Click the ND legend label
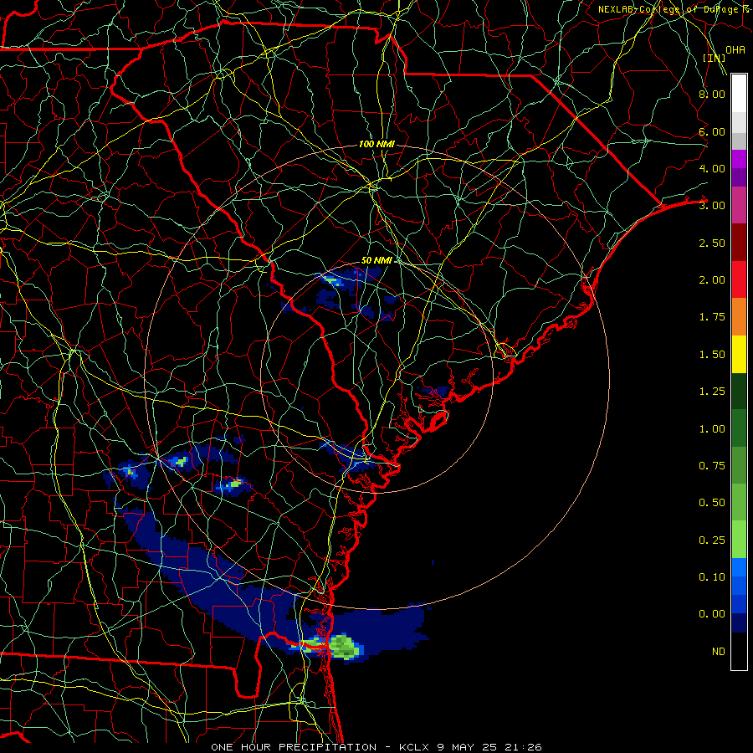Viewport: 753px width, 753px height. pyautogui.click(x=719, y=652)
